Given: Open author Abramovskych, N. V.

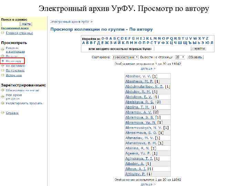Looking at the screenshot, I should (x=143, y=128).
